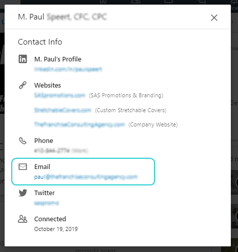Click the chain link Websites icon
Screen dimensions: 238x252
click(23, 85)
